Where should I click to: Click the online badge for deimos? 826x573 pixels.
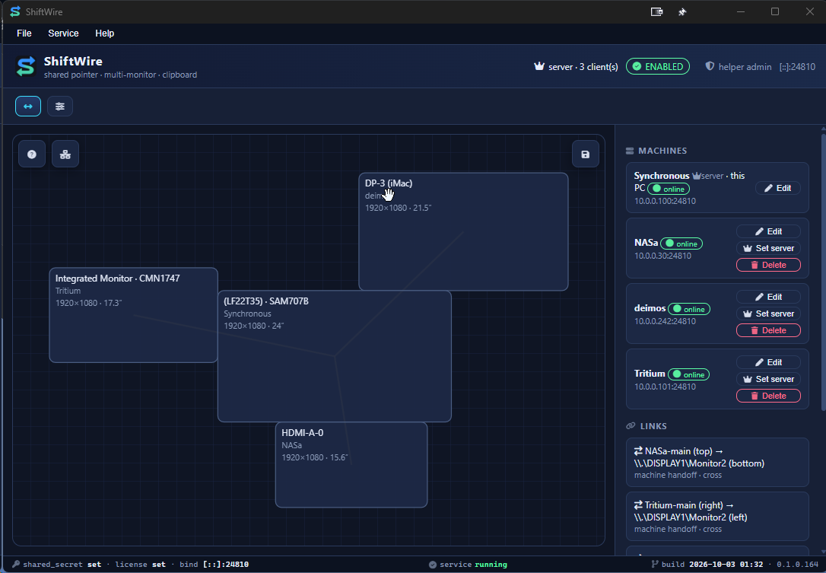point(689,309)
